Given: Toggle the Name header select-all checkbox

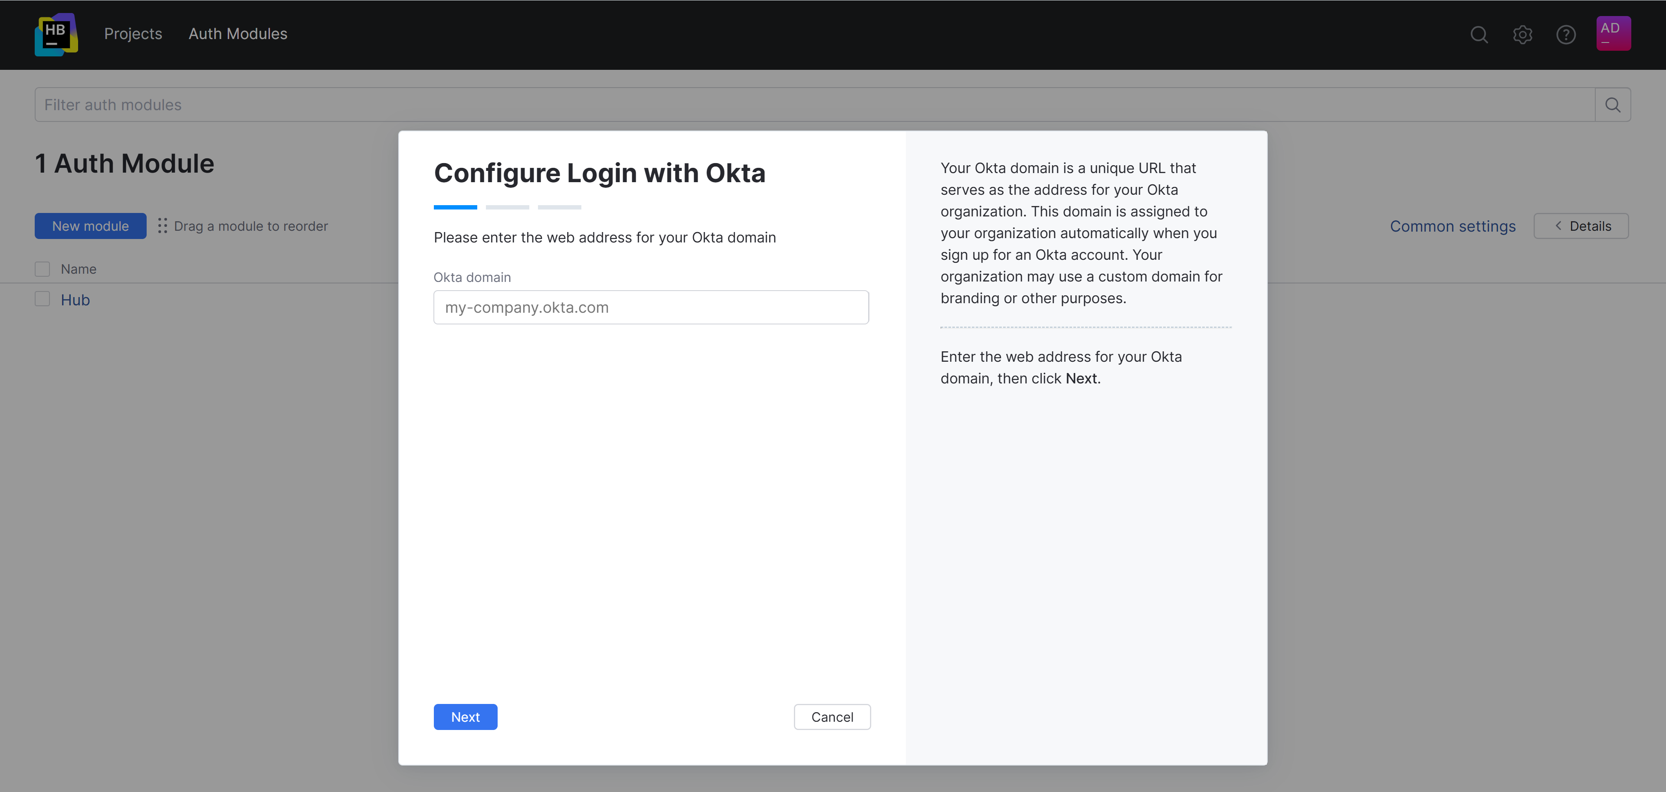Looking at the screenshot, I should pyautogui.click(x=43, y=269).
